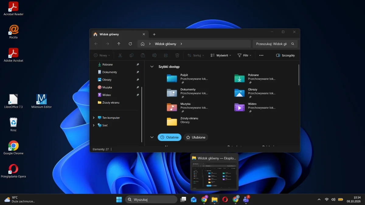Click the Rename icon in toolbar
The width and height of the screenshot is (365, 205).
coord(154,55)
